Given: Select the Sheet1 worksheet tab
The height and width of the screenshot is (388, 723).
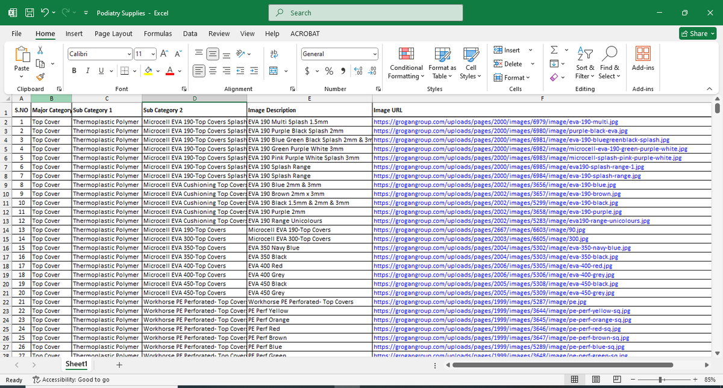Looking at the screenshot, I should [x=77, y=365].
